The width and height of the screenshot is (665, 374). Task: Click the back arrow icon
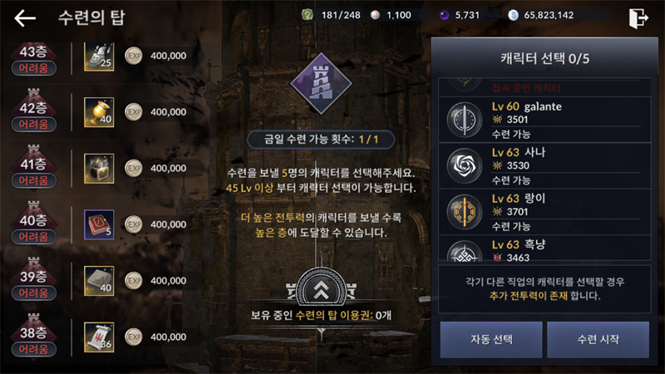[25, 18]
